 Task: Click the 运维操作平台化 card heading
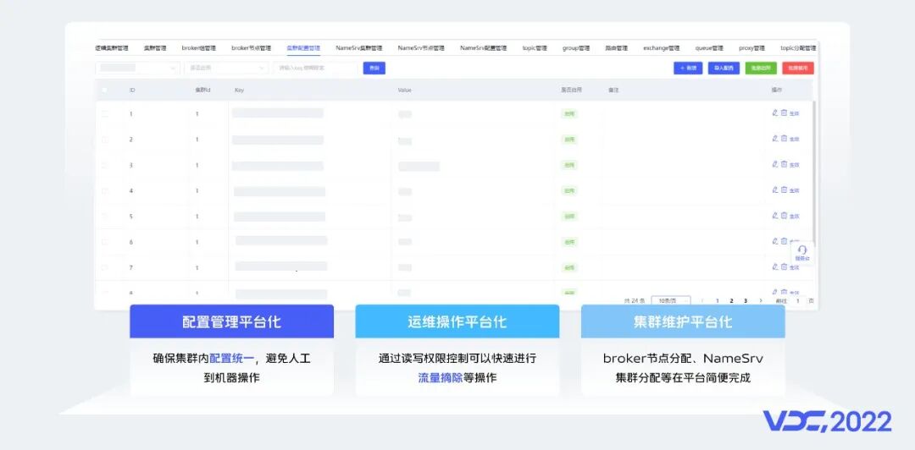click(457, 321)
